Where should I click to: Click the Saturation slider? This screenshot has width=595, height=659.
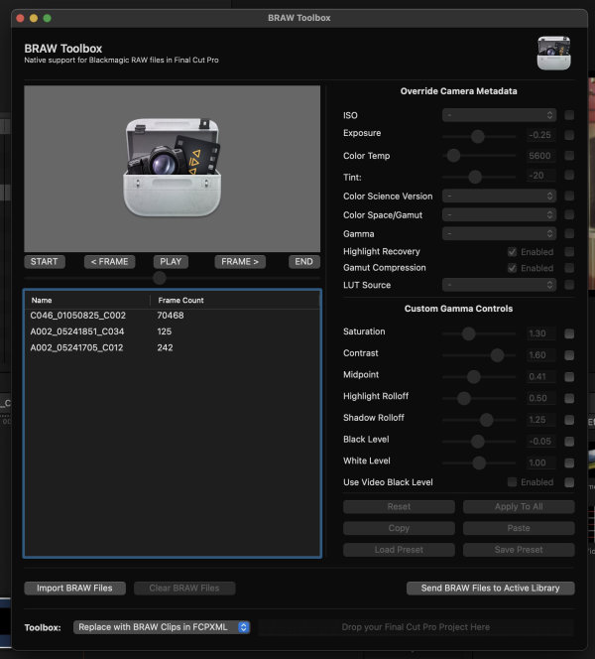point(479,333)
